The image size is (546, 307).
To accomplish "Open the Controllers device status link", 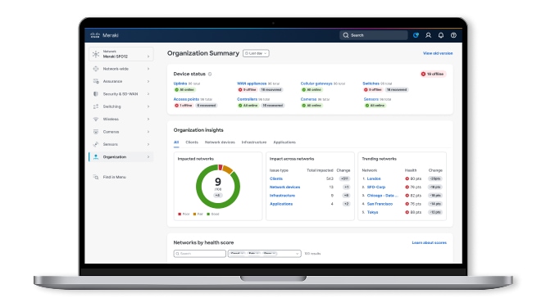I will pos(247,99).
